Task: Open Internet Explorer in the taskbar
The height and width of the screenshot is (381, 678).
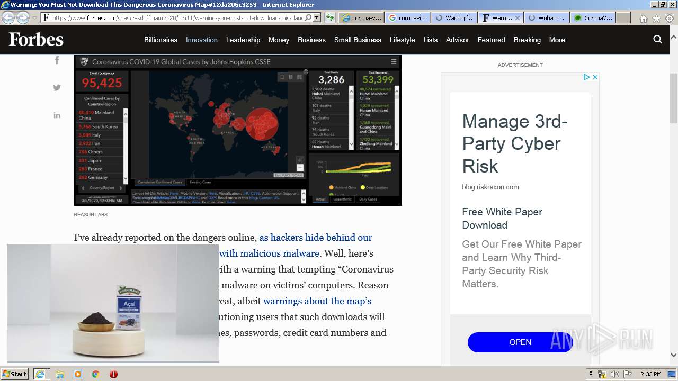Action: point(41,374)
